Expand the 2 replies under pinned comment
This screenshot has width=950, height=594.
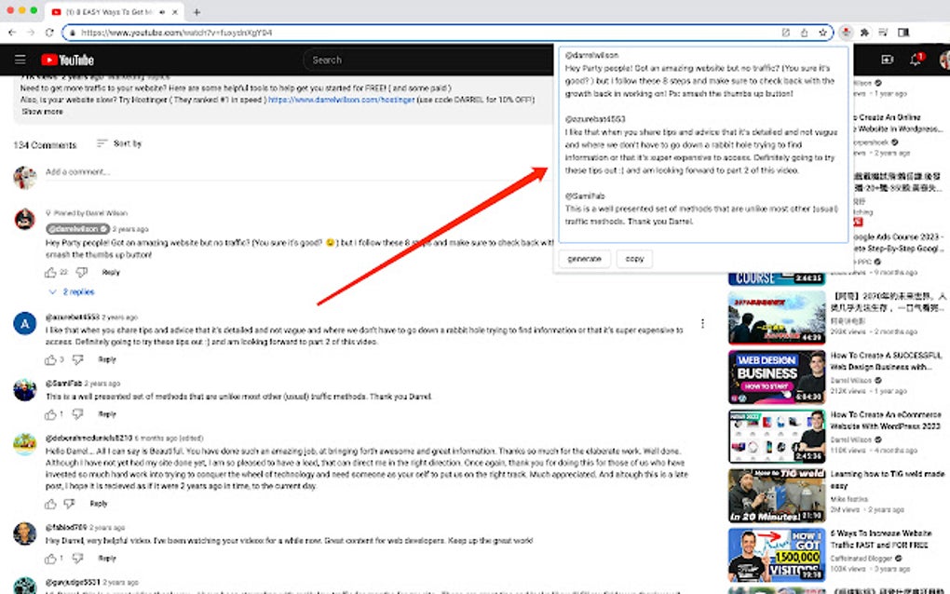click(72, 291)
